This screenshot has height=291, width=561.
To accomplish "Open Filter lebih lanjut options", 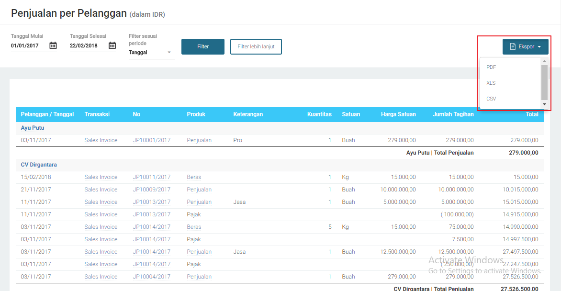I will (256, 47).
